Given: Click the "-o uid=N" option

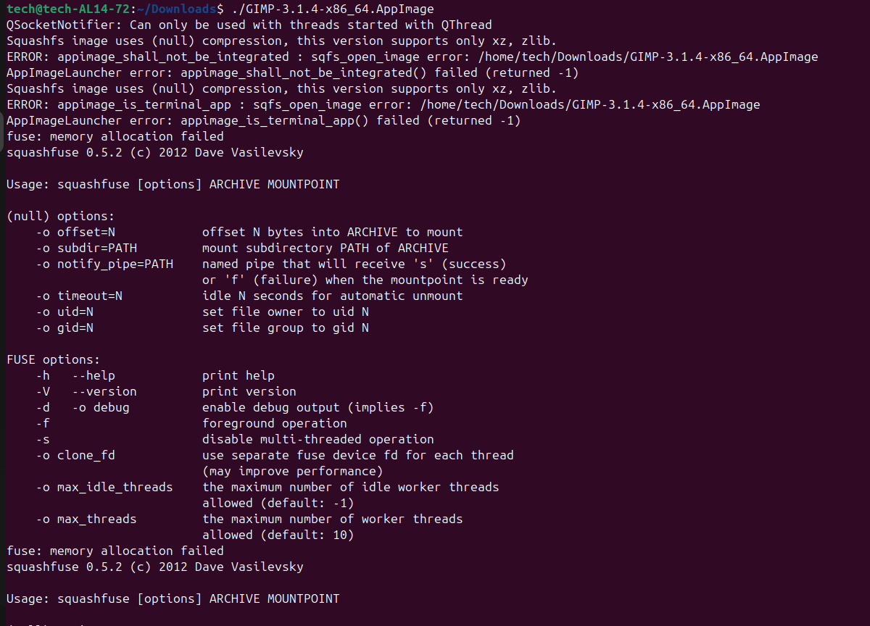Looking at the screenshot, I should [65, 312].
